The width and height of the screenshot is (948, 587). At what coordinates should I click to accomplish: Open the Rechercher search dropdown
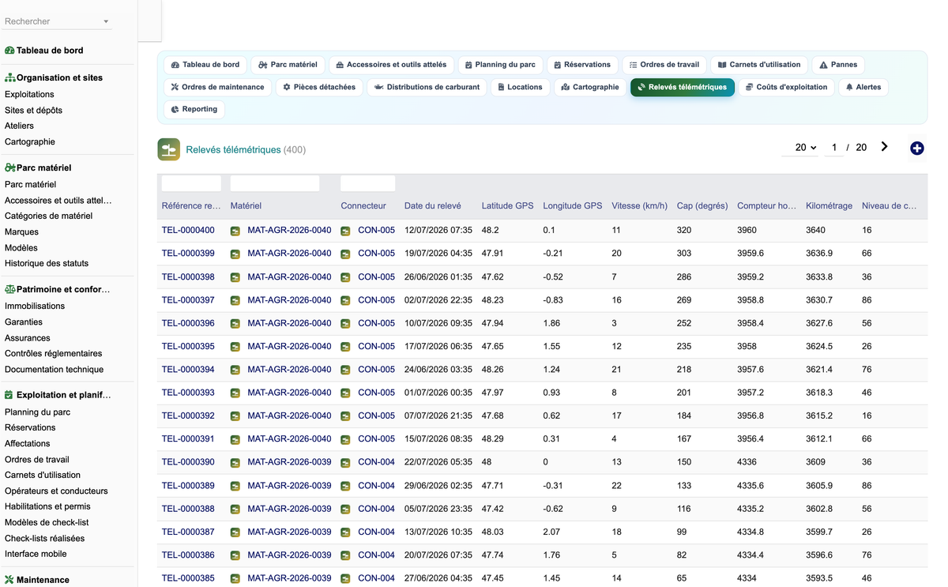click(x=56, y=21)
